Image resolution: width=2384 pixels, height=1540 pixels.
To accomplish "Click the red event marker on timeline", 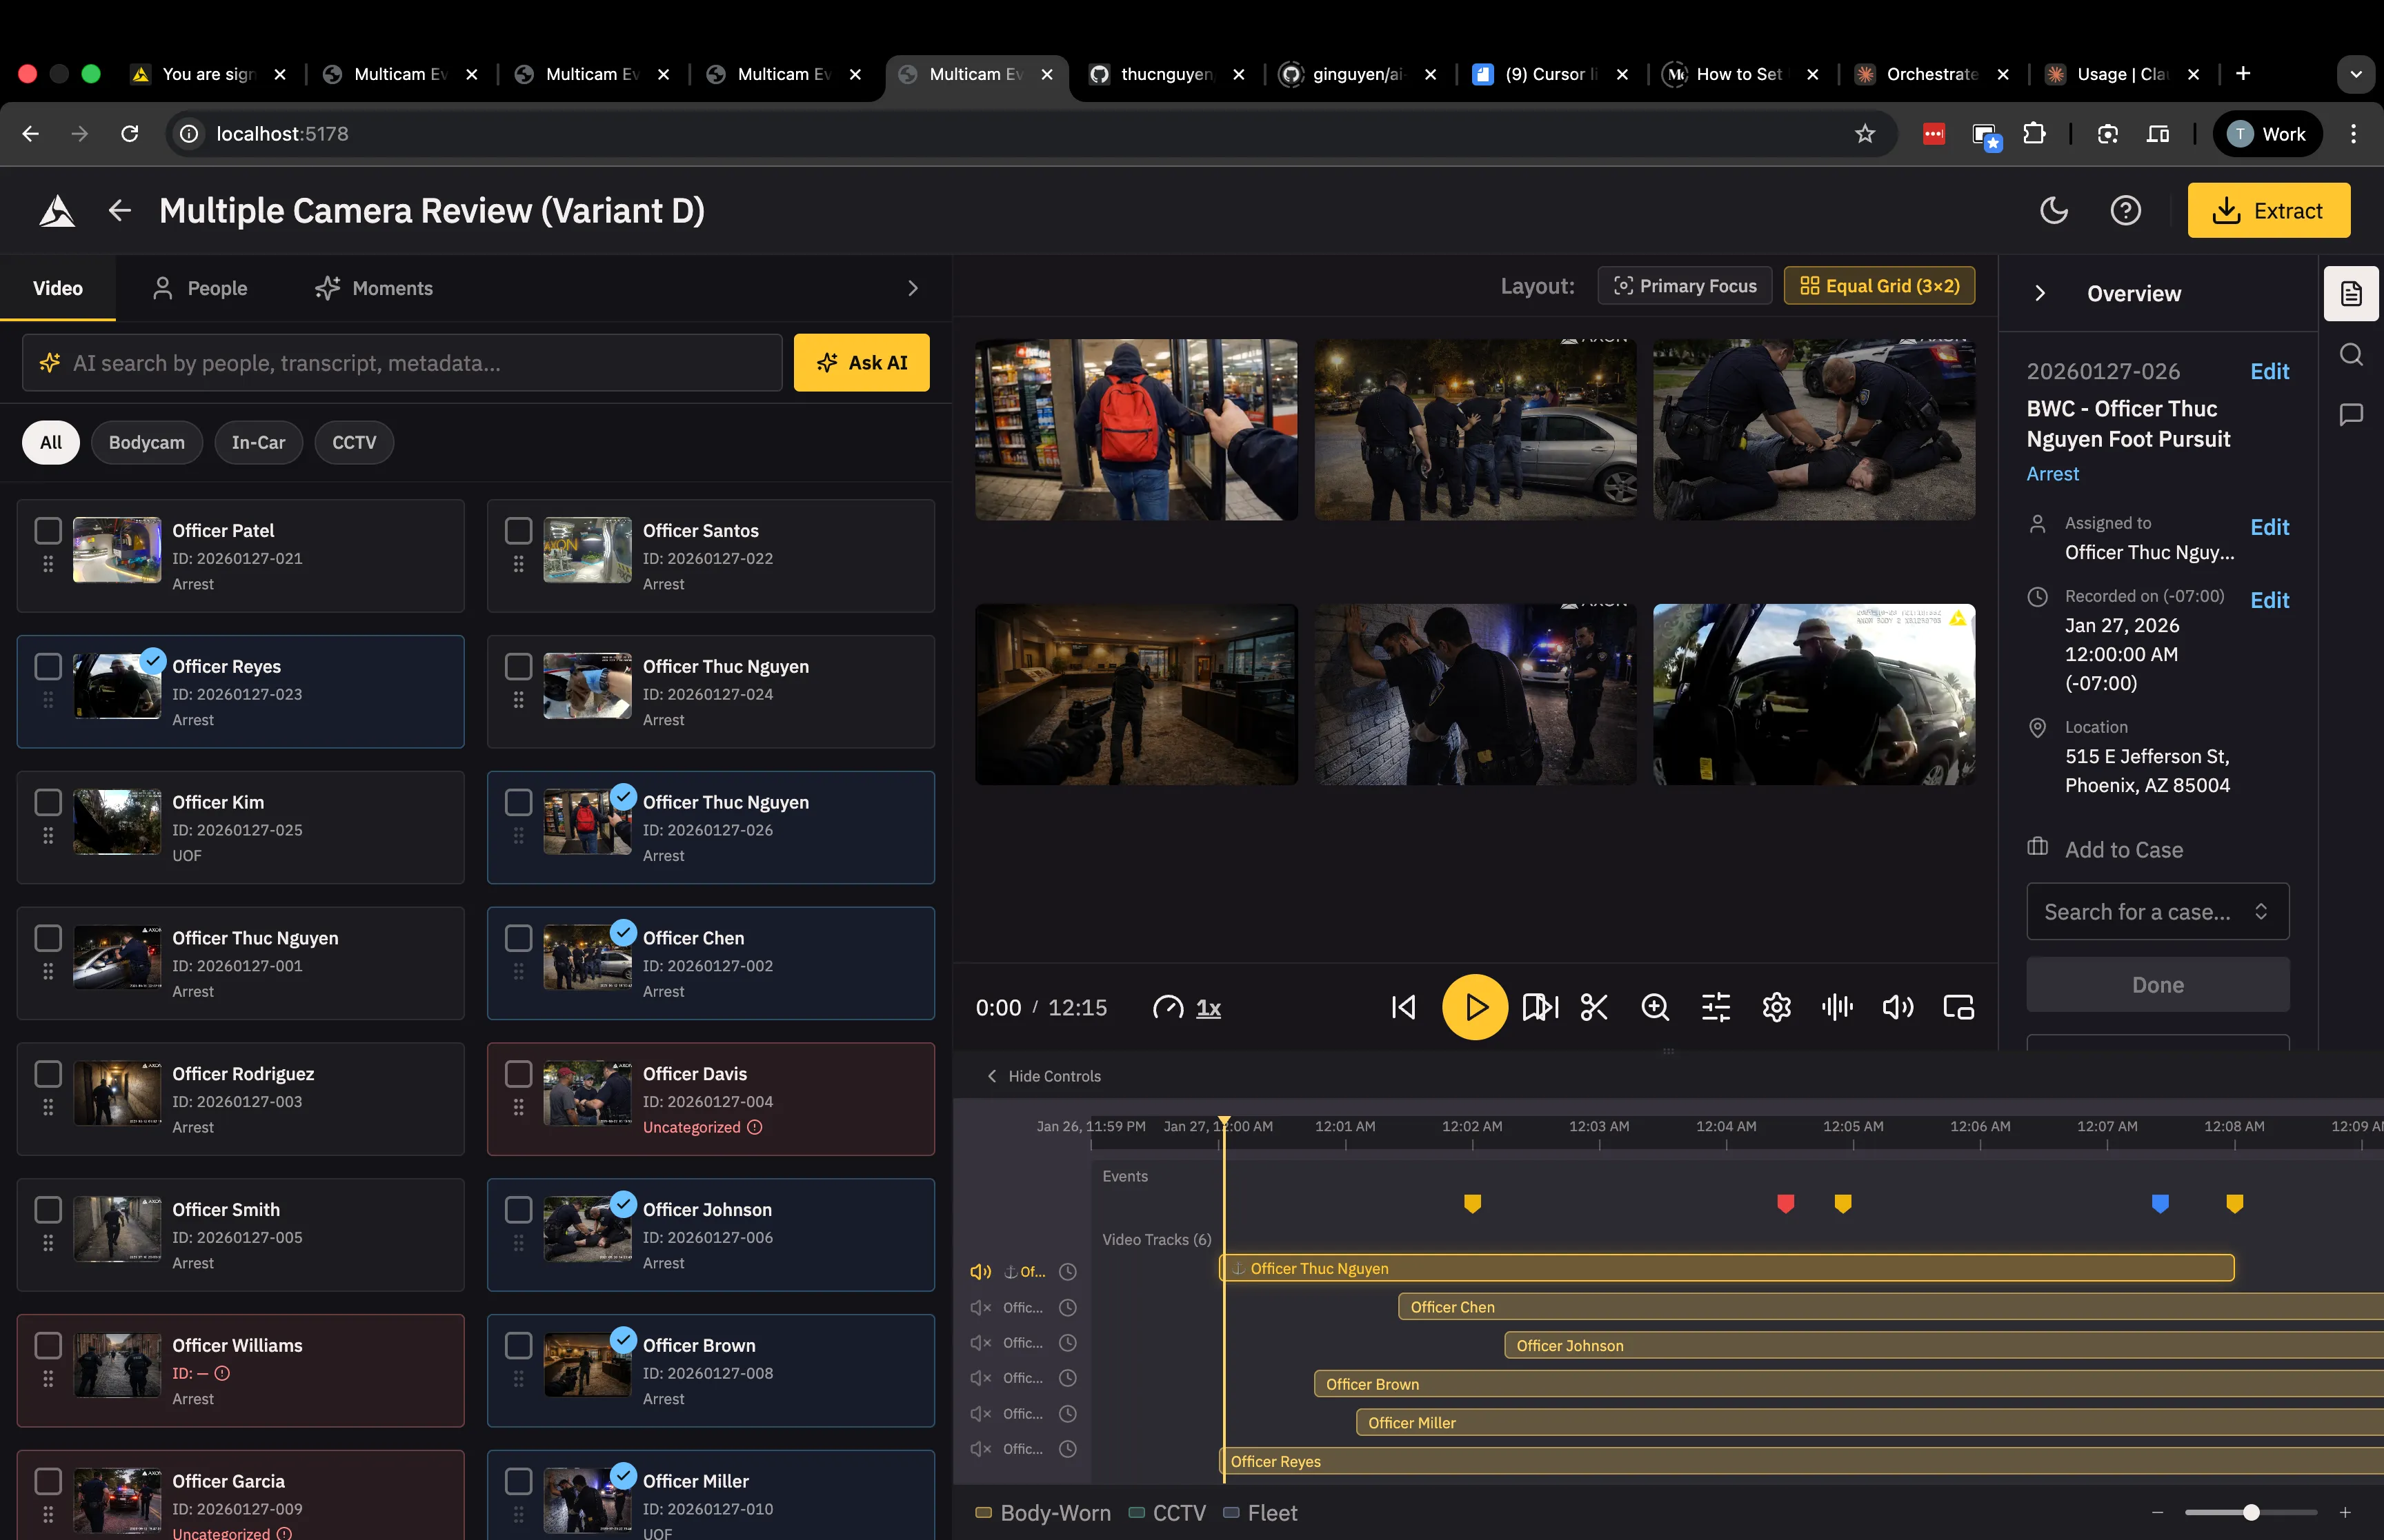I will coord(1785,1203).
